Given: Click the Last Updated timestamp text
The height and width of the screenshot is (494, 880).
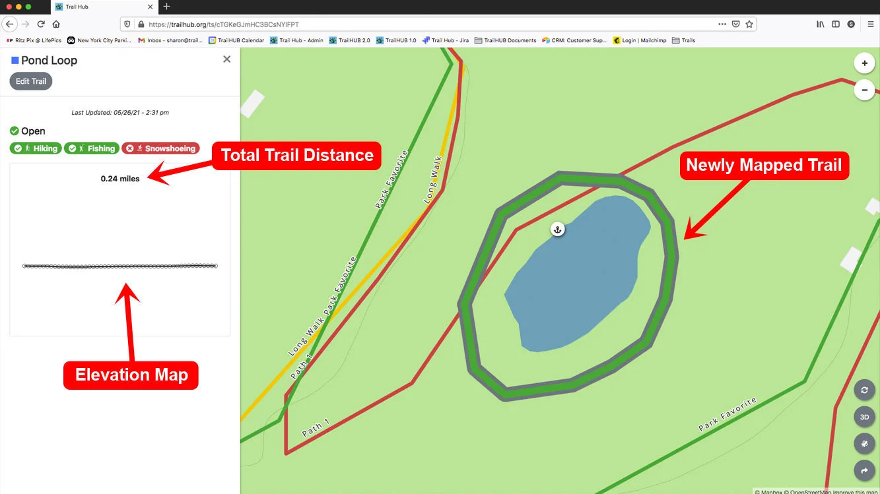Looking at the screenshot, I should [x=120, y=113].
